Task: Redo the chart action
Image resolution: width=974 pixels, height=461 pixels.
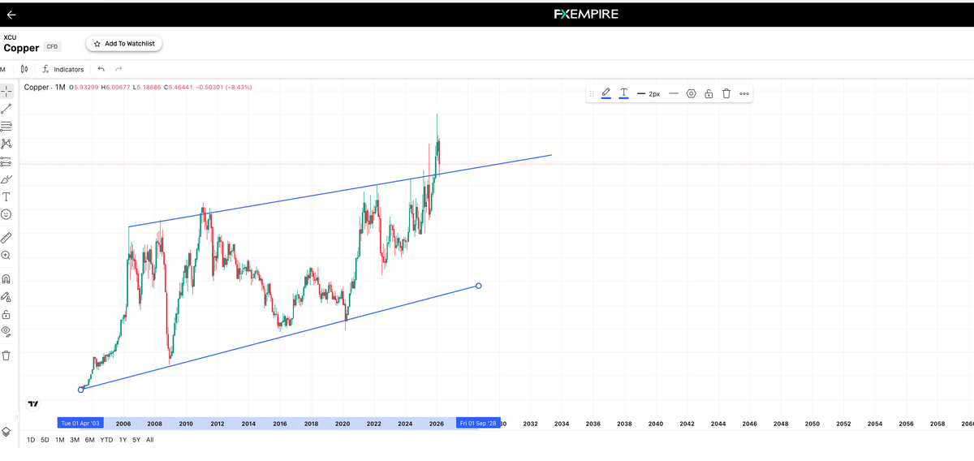Action: (119, 70)
